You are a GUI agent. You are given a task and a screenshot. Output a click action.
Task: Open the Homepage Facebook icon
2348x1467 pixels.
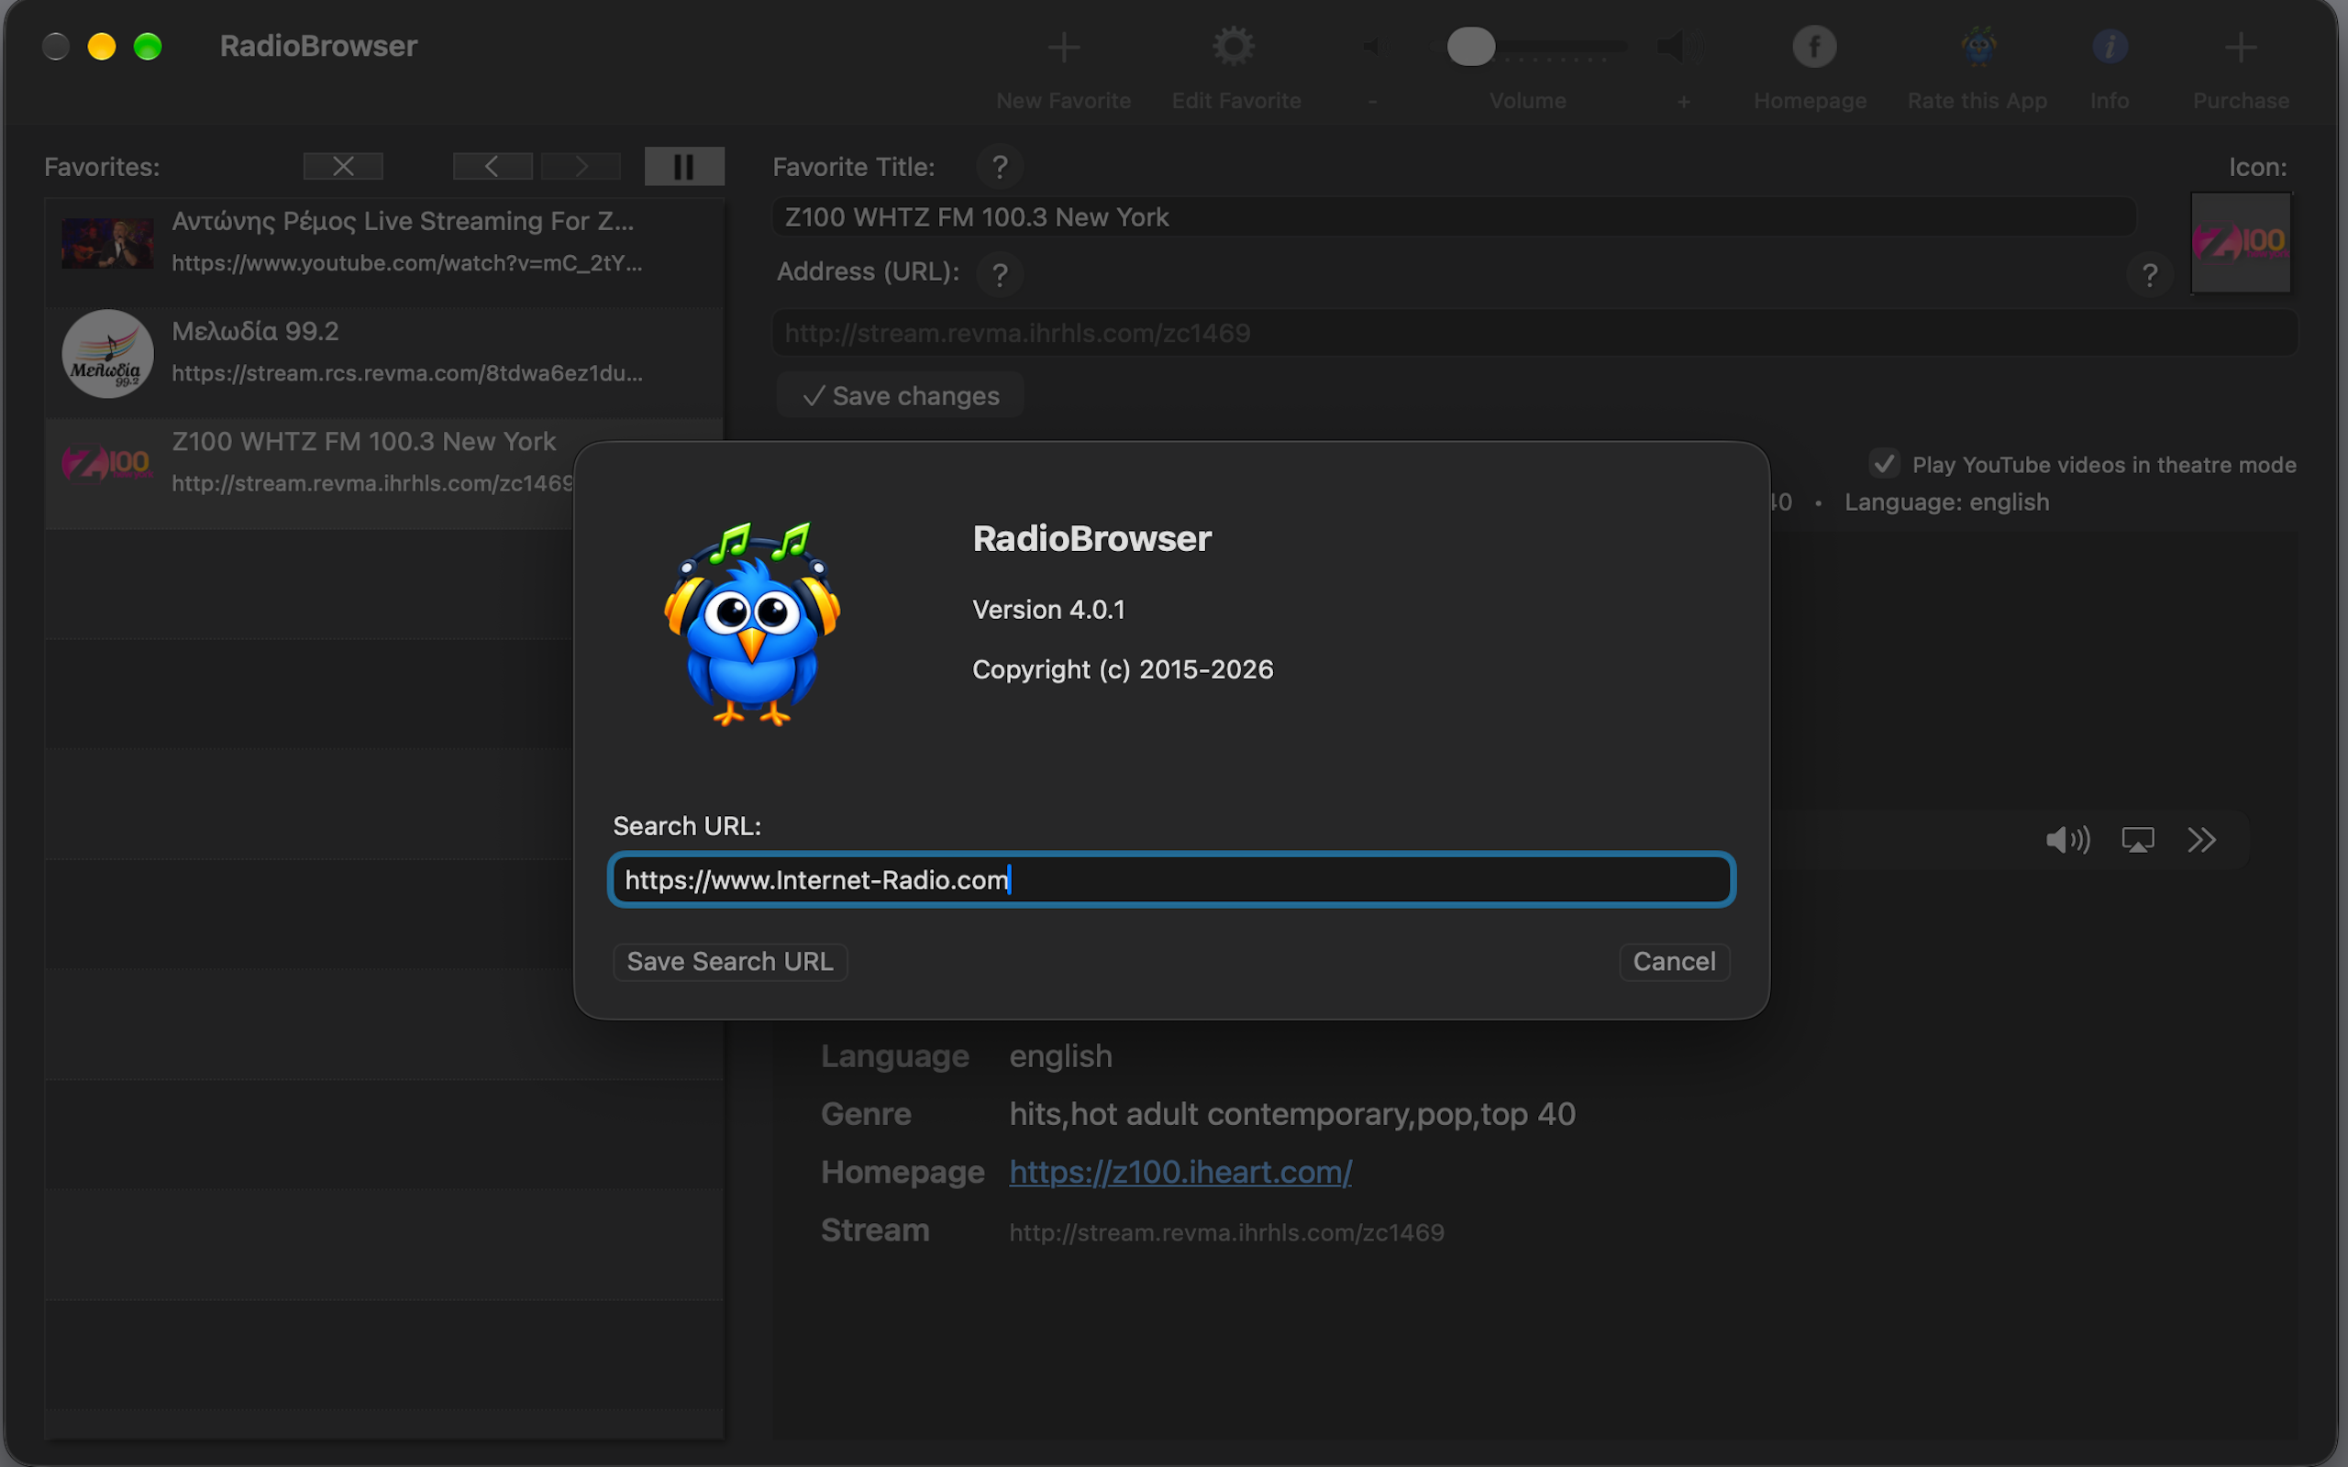pyautogui.click(x=1813, y=47)
